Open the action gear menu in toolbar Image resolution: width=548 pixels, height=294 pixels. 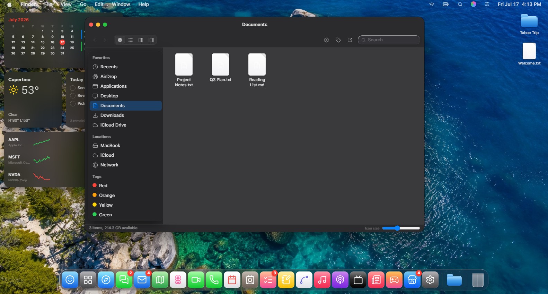click(326, 40)
